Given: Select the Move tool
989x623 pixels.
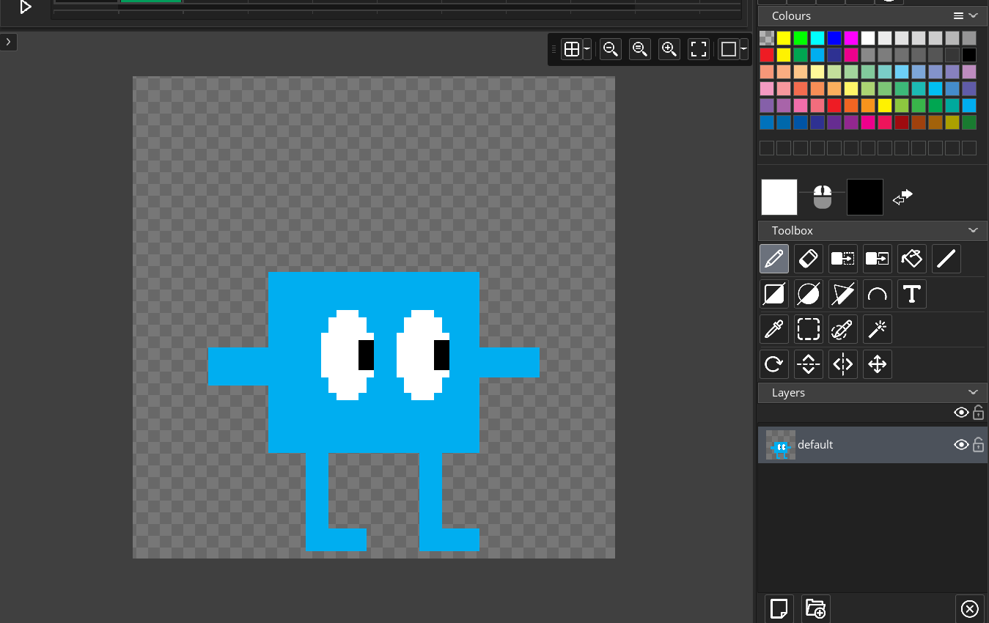Looking at the screenshot, I should 878,364.
